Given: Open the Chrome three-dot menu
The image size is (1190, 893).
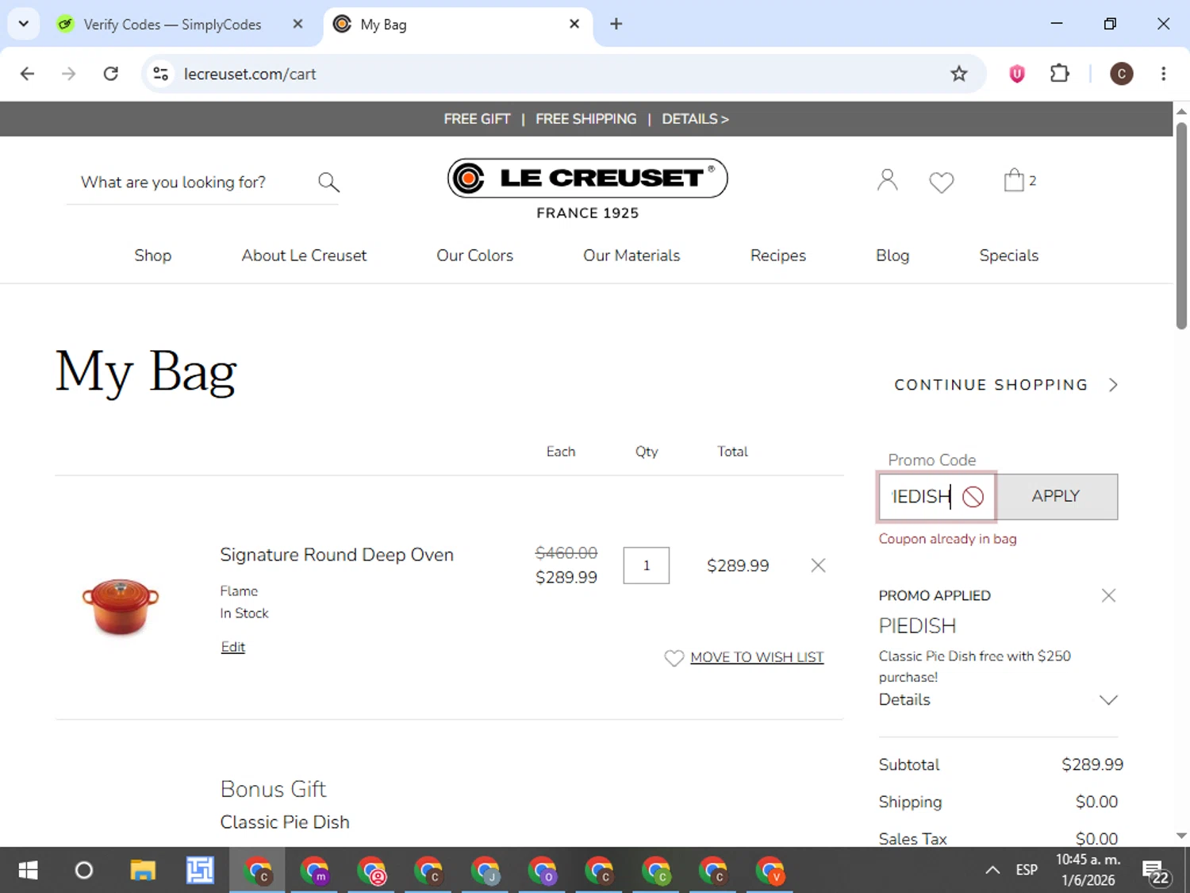Looking at the screenshot, I should coord(1163,74).
